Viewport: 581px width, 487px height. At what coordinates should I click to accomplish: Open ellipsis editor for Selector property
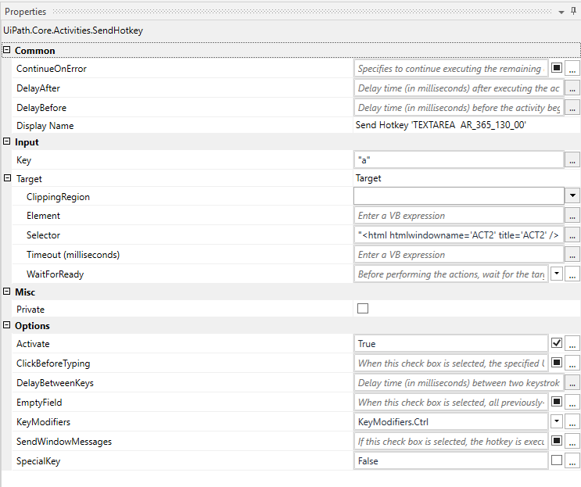572,235
